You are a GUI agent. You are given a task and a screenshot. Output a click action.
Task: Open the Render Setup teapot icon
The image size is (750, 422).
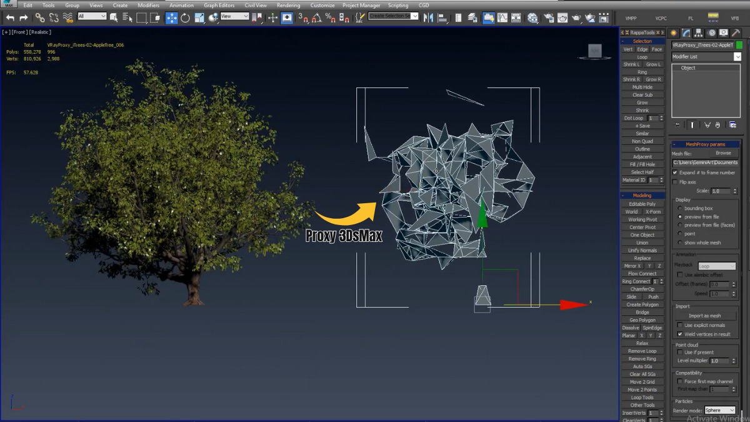pos(549,18)
